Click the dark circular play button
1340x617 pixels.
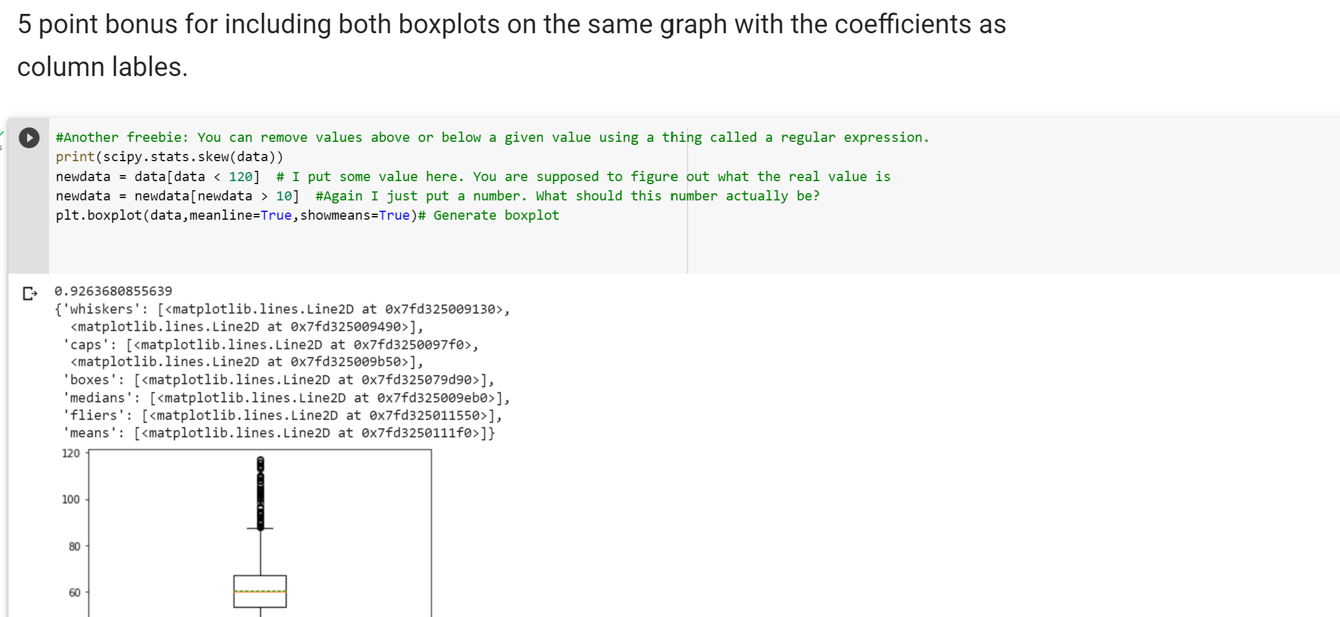point(28,138)
